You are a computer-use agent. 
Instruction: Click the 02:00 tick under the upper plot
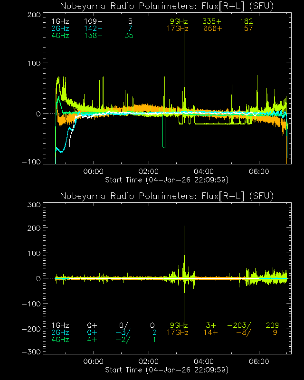pyautogui.click(x=148, y=171)
